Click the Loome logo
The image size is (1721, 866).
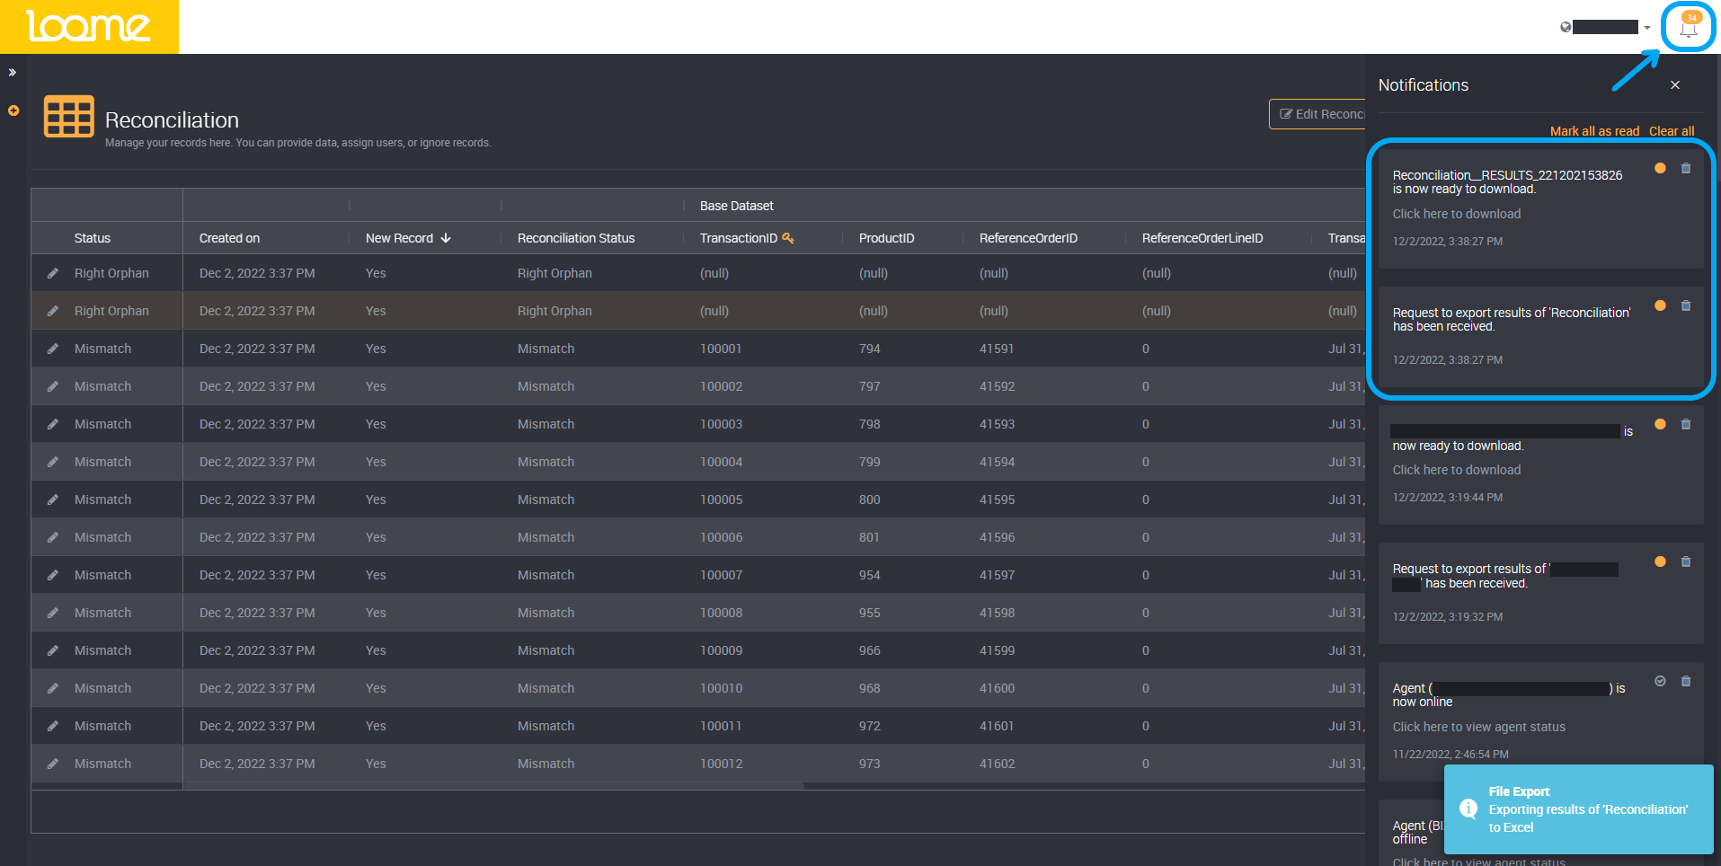point(89,26)
